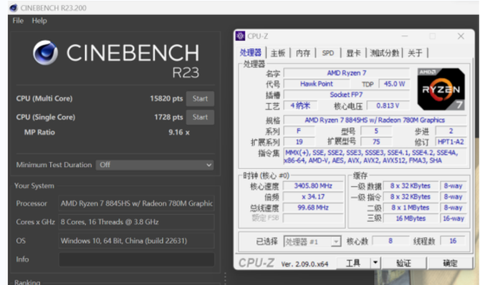
Task: Click the extended family value 19
Action: click(x=299, y=142)
